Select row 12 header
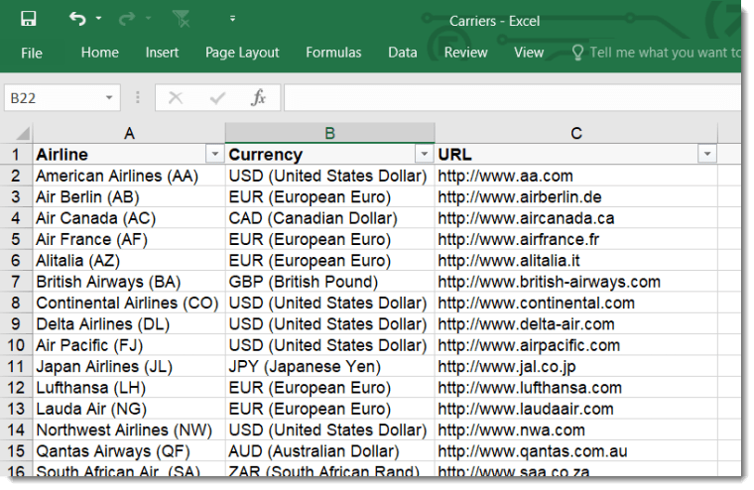The height and width of the screenshot is (490, 754). [x=16, y=387]
